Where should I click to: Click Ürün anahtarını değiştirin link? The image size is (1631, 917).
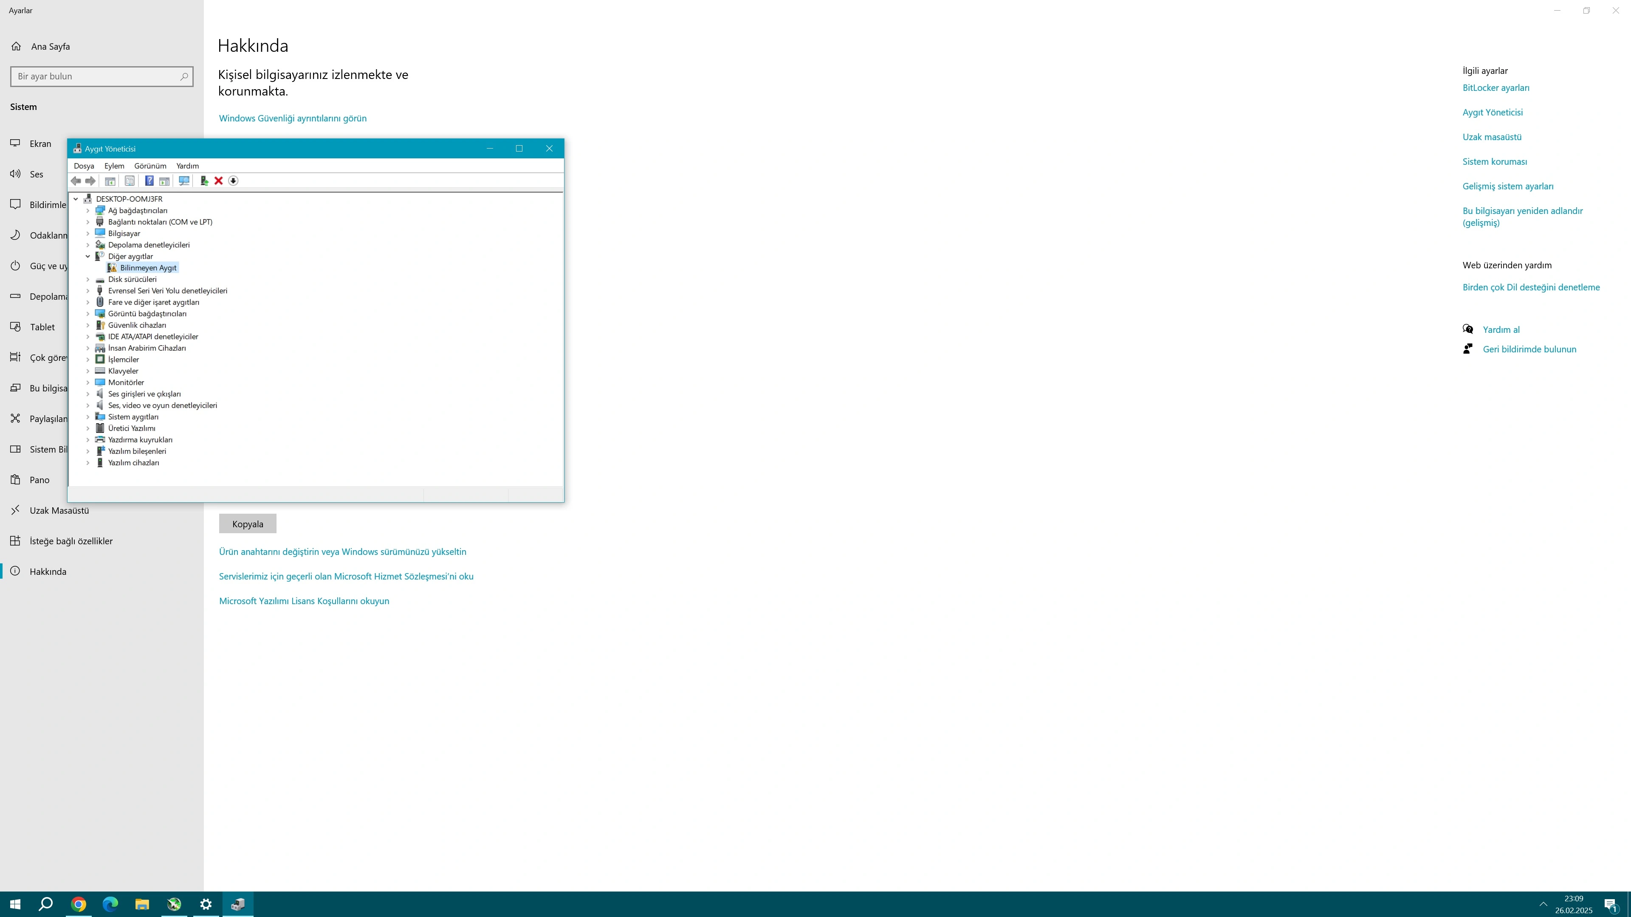[x=342, y=552]
